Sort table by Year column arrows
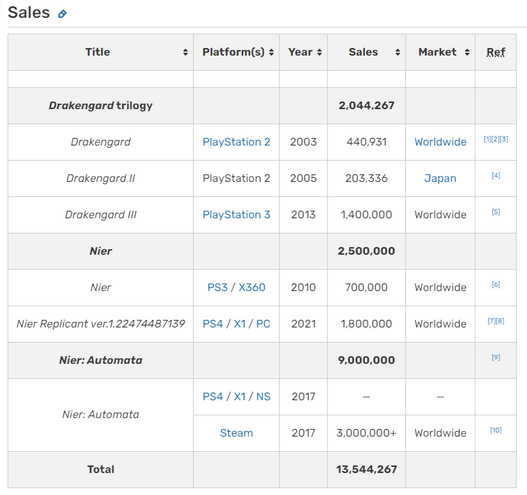This screenshot has height=495, width=527. tap(319, 53)
